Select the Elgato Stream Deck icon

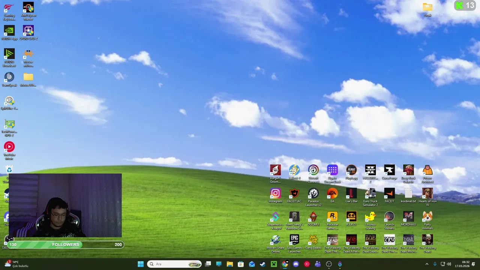click(332, 174)
